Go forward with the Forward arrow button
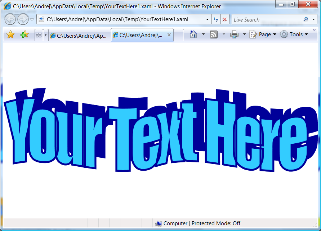This screenshot has height=231, width=321. point(23,19)
